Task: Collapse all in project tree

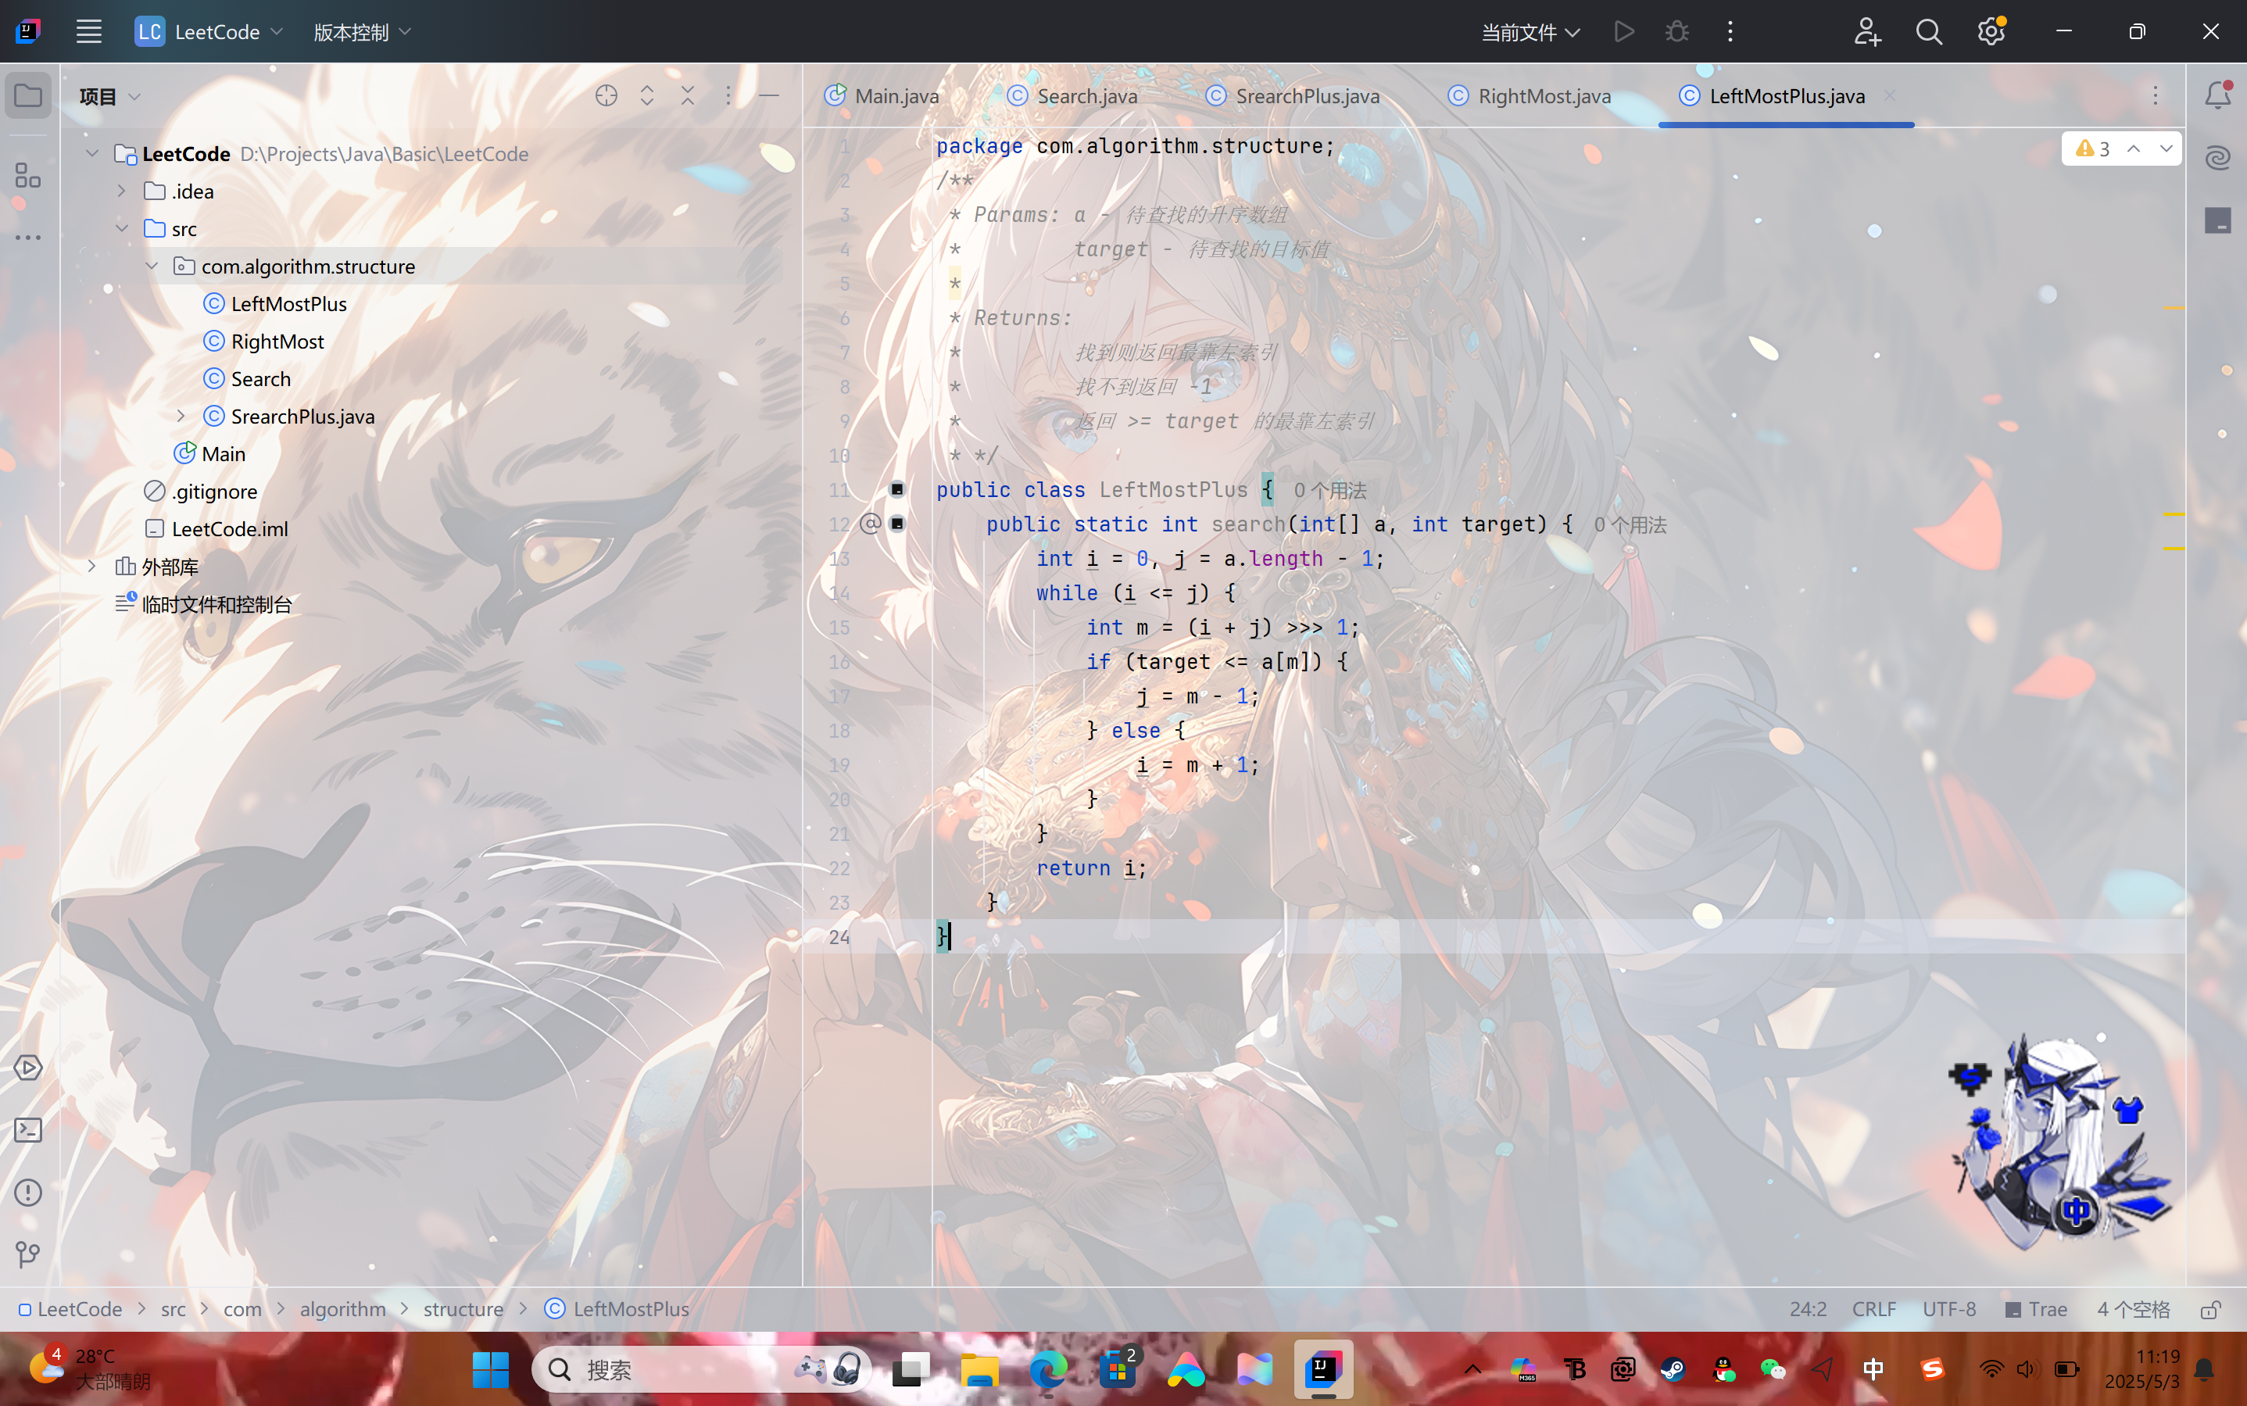Action: coord(688,95)
